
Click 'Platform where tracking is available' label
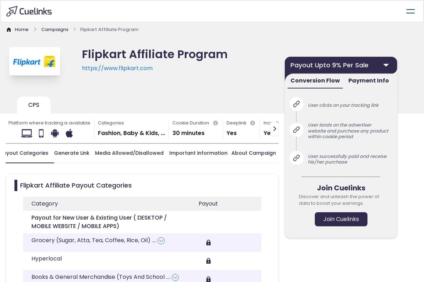click(x=49, y=123)
